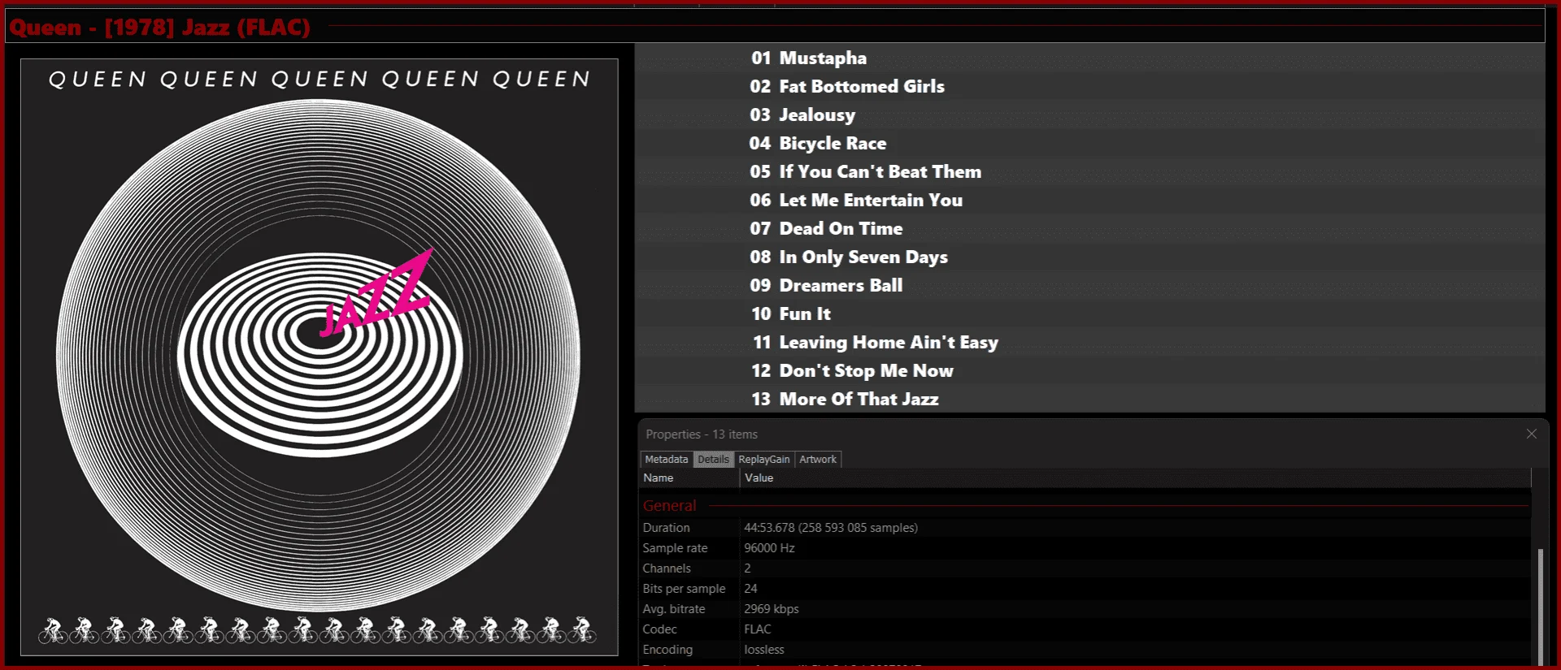Click the Encoding row label
The height and width of the screenshot is (670, 1561).
coord(667,650)
